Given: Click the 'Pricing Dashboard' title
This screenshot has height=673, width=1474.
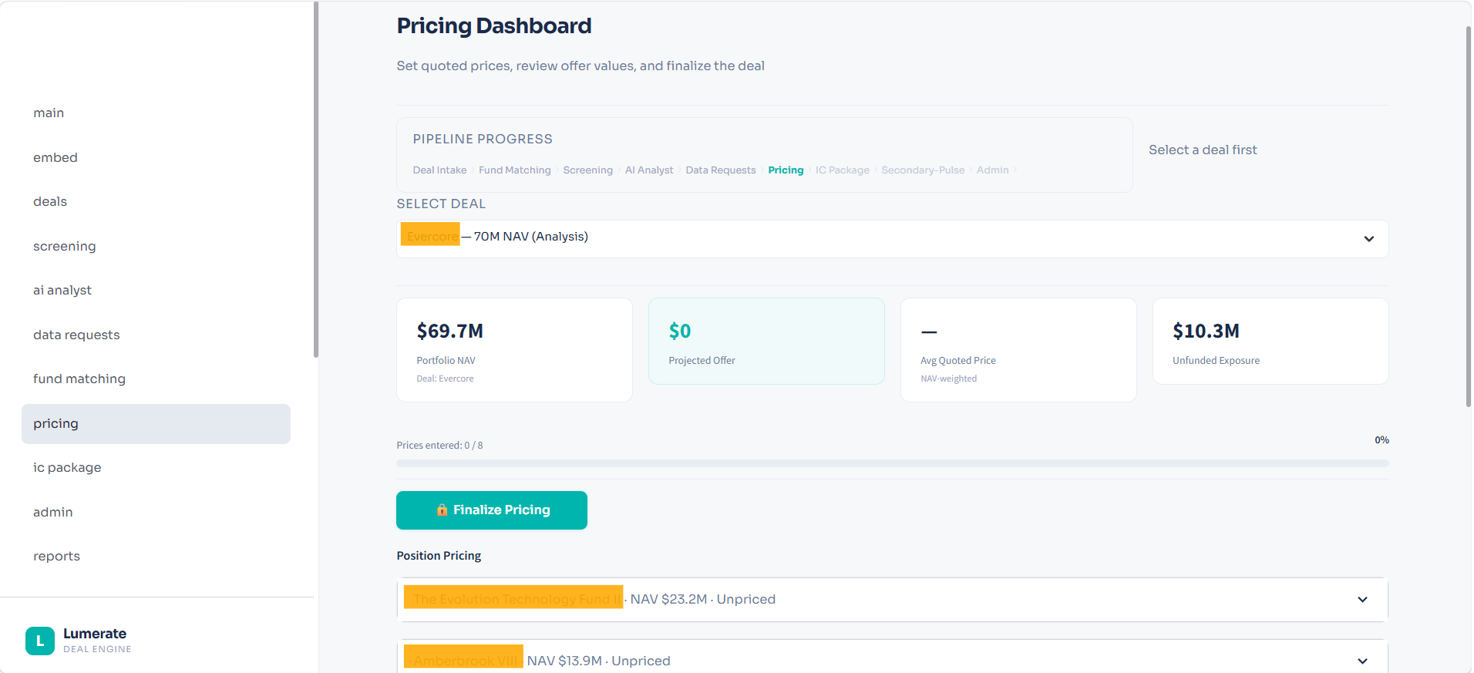Looking at the screenshot, I should click(x=494, y=26).
